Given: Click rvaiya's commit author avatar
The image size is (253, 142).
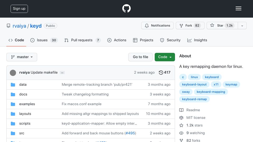Looking at the screenshot, I should click(x=13, y=73).
